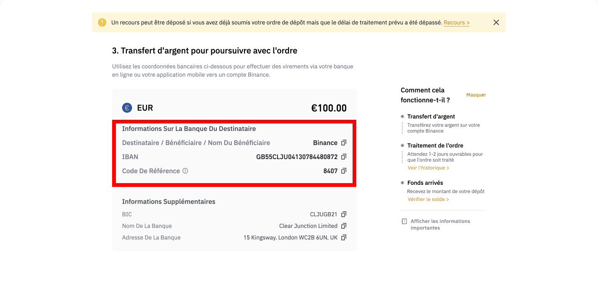Copy the bank name Clear Junction Limited
This screenshot has height=283, width=598.
pyautogui.click(x=343, y=226)
